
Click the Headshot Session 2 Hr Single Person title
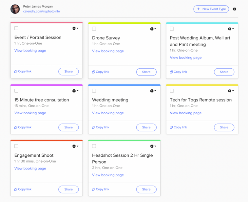(123, 159)
